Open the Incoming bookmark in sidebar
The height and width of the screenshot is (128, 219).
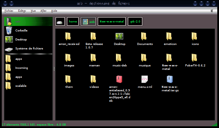coord(28,68)
